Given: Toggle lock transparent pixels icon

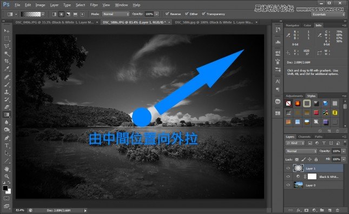Looking at the screenshot, I should click(297, 160).
